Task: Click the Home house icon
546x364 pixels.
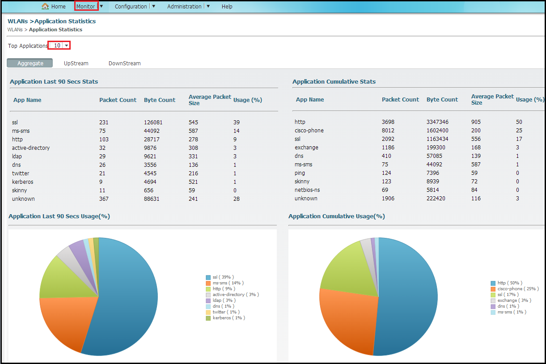Action: pos(45,6)
